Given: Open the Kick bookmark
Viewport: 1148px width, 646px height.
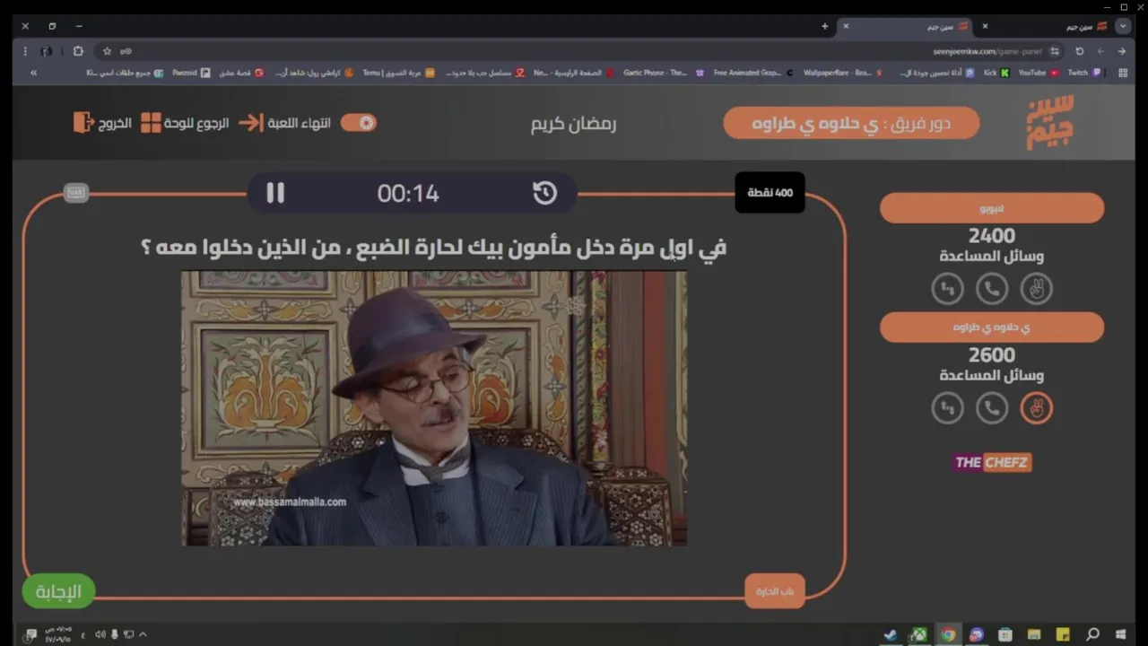Looking at the screenshot, I should [x=997, y=73].
